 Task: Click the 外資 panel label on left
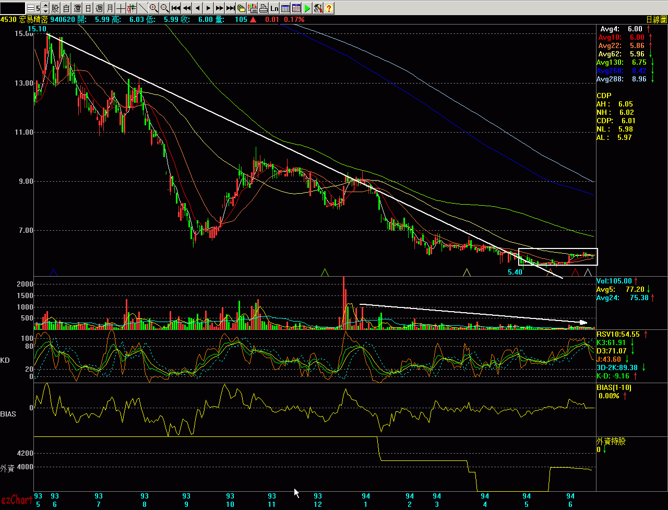pos(7,468)
